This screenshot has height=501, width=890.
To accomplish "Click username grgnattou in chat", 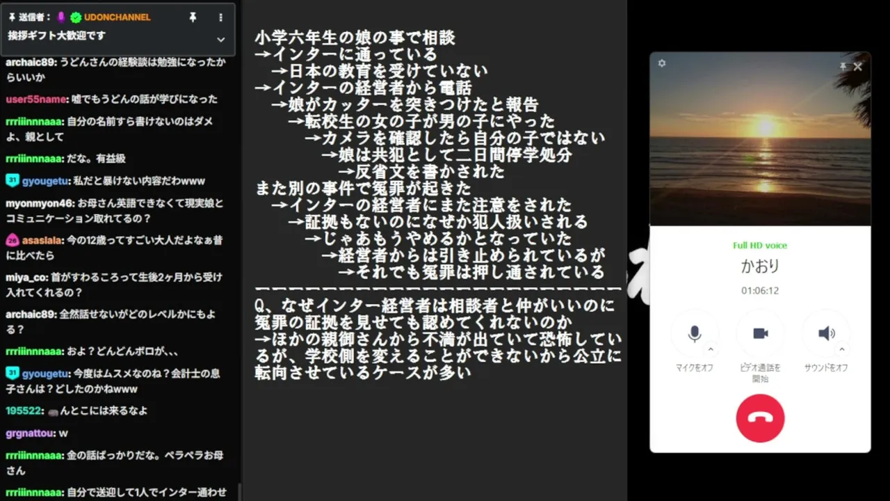I will point(30,433).
